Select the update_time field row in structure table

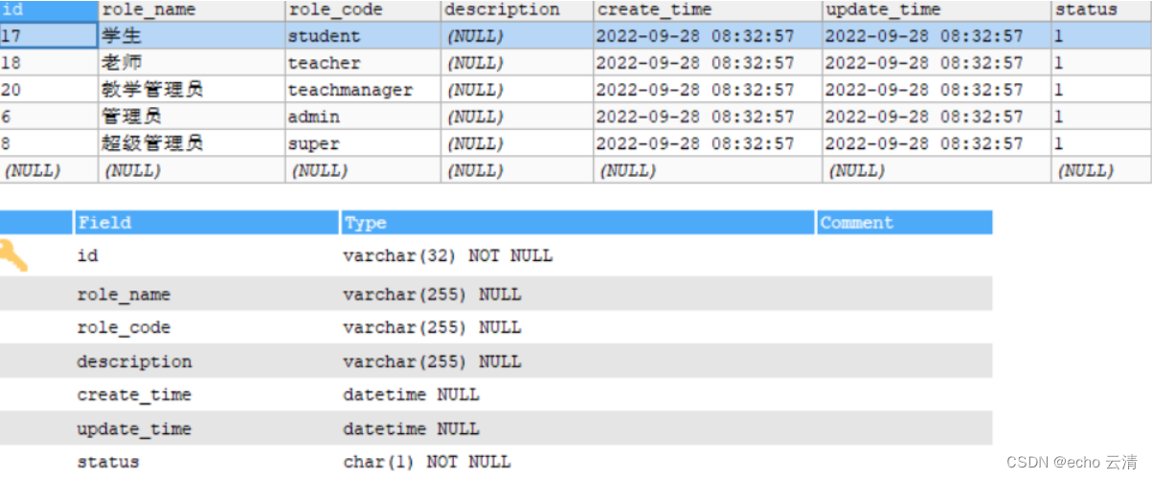point(496,428)
